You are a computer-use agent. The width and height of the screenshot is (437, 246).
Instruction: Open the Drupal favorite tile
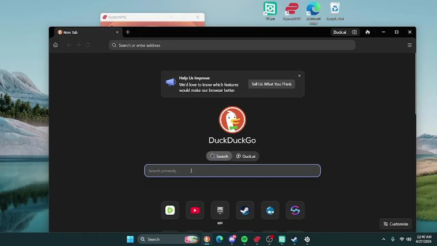pos(270,210)
